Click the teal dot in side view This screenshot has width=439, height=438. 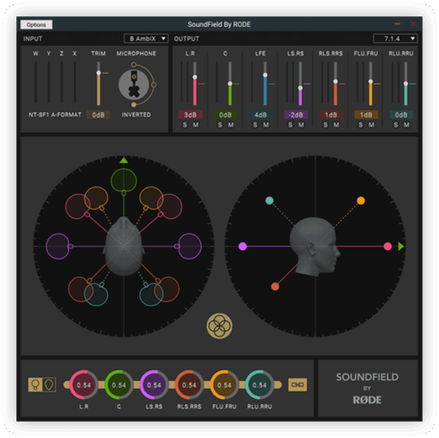pyautogui.click(x=269, y=201)
